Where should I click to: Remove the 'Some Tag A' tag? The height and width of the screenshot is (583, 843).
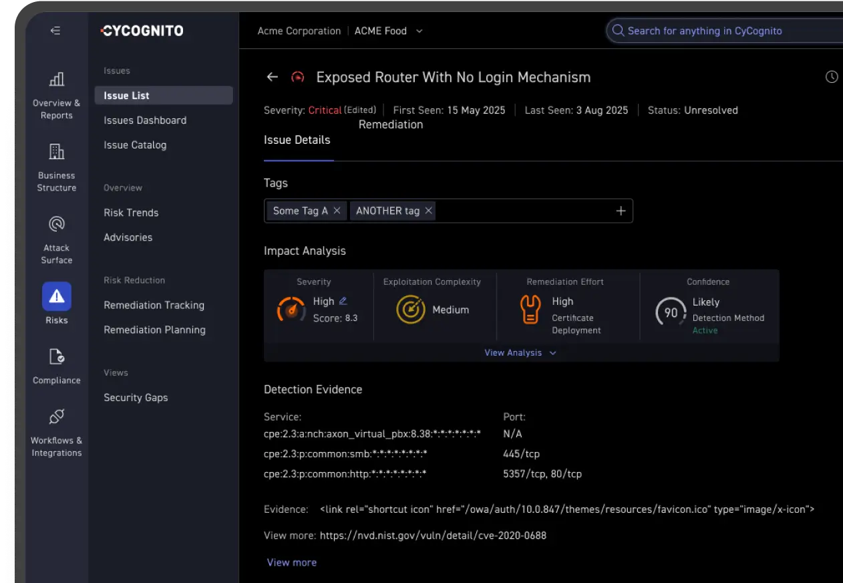coord(337,211)
